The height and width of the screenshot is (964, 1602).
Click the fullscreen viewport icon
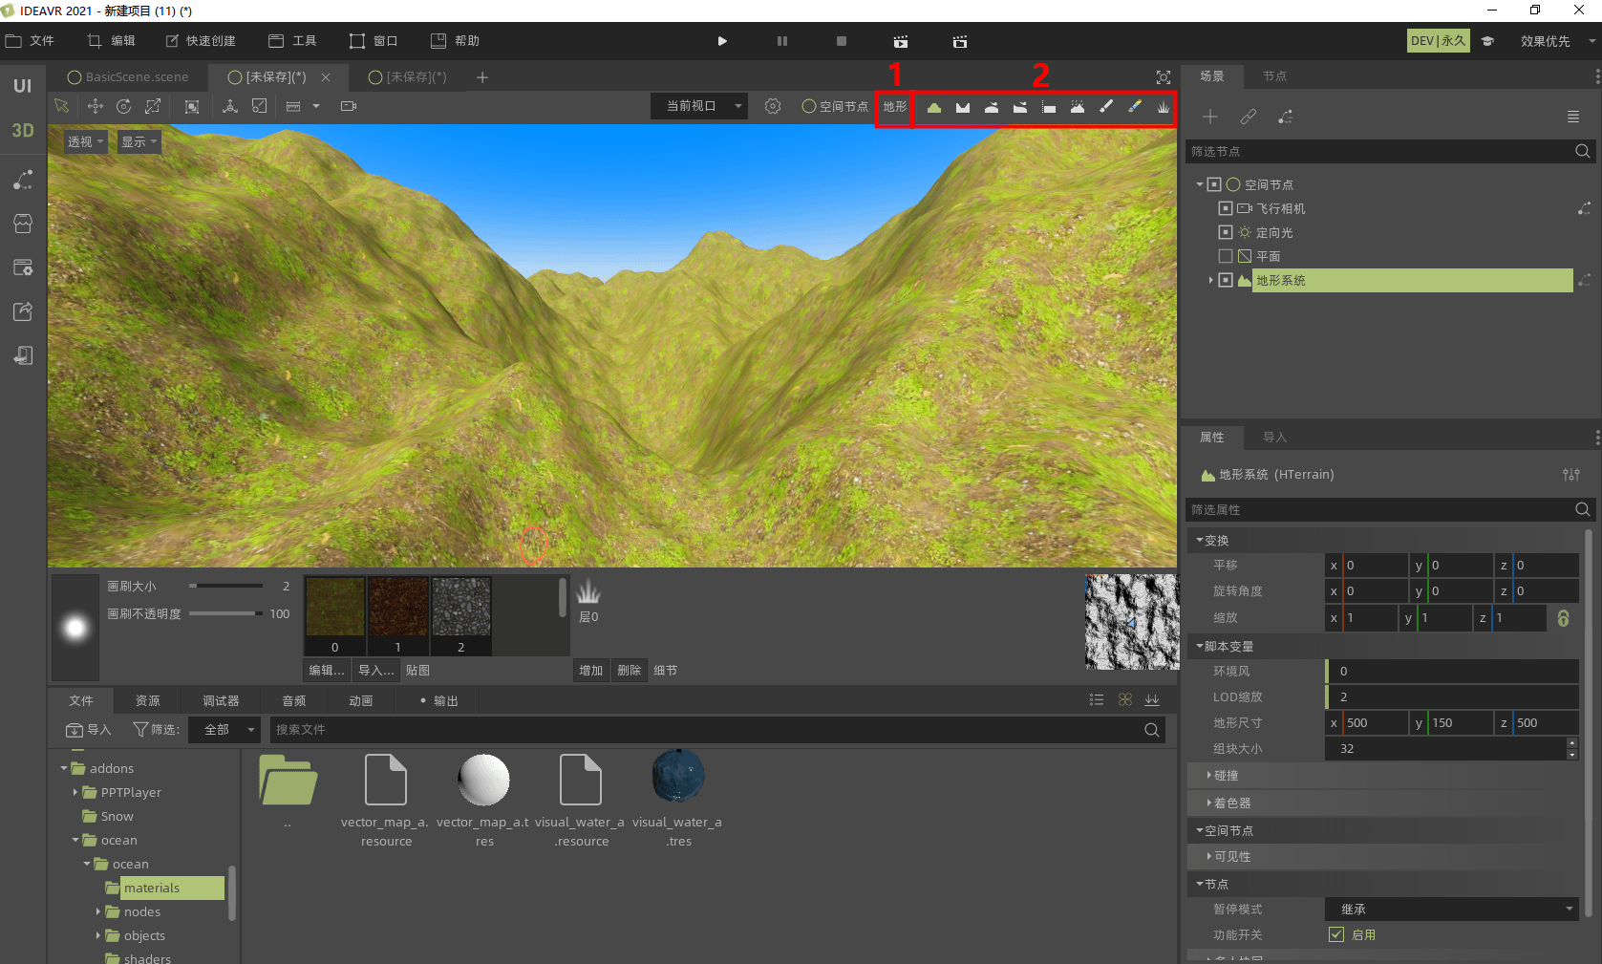(1164, 77)
